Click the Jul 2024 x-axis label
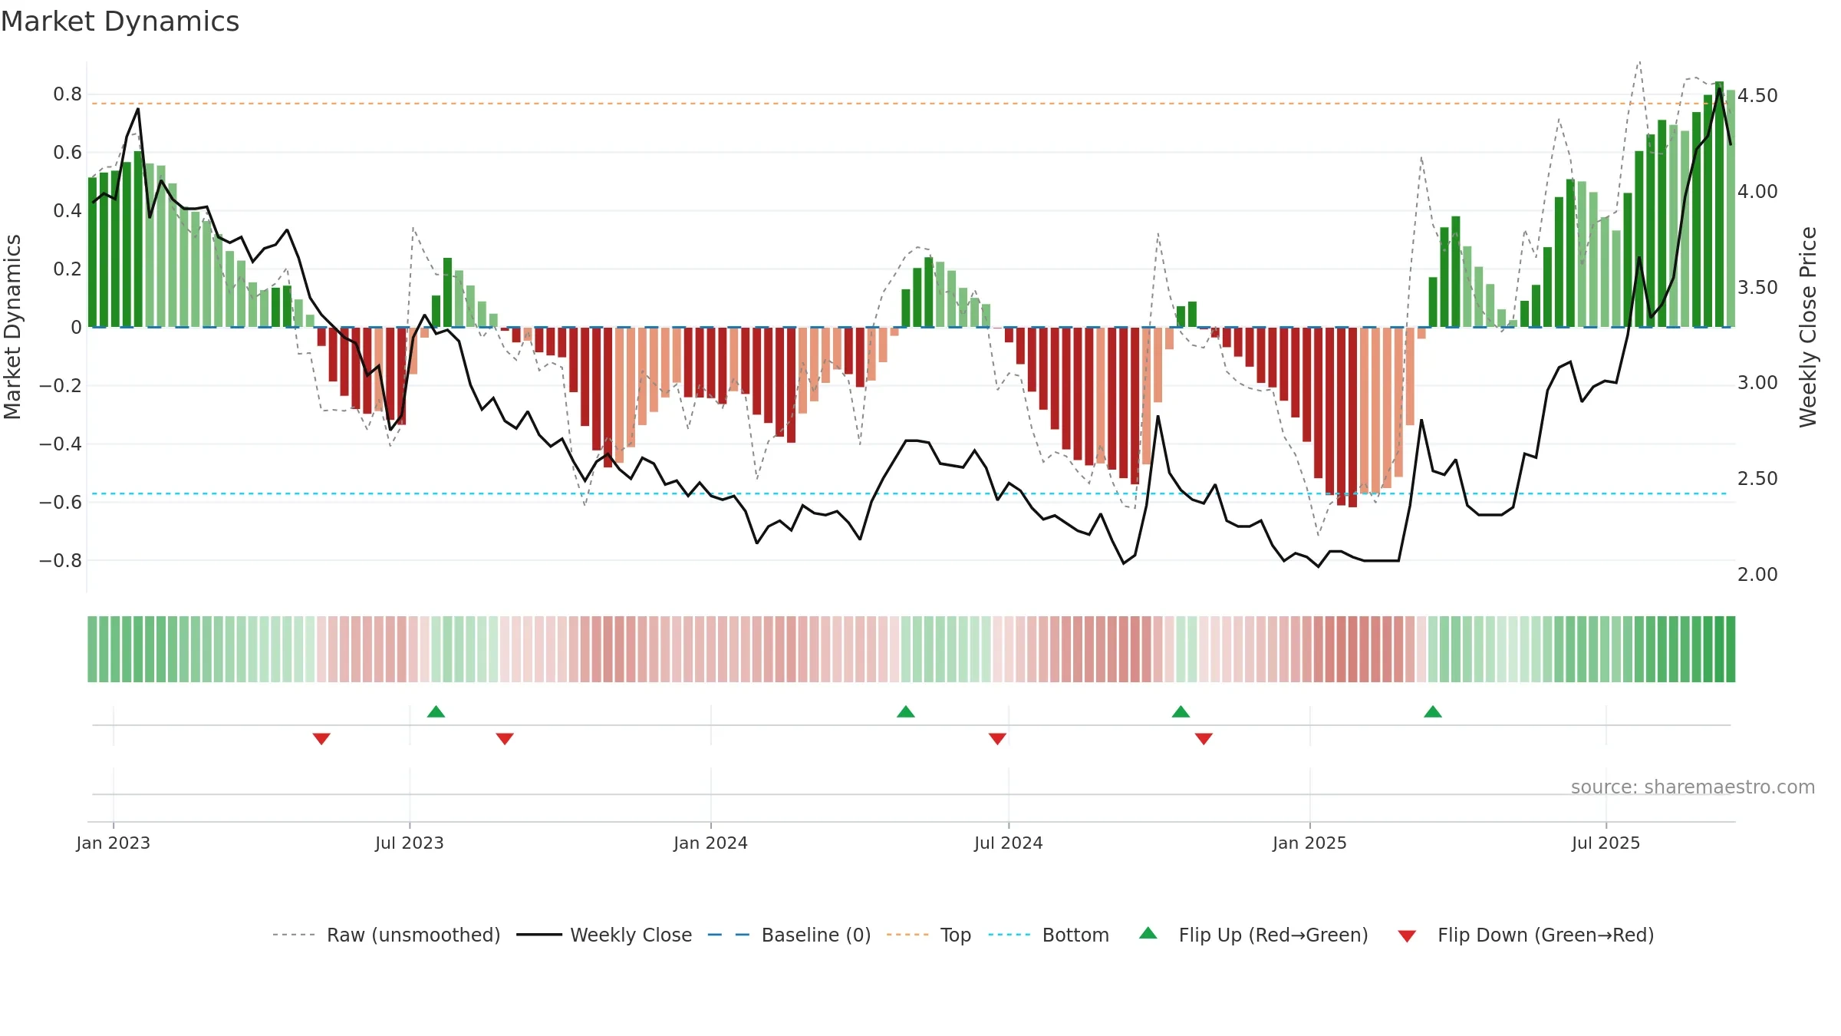The height and width of the screenshot is (1036, 1841). click(x=1009, y=843)
